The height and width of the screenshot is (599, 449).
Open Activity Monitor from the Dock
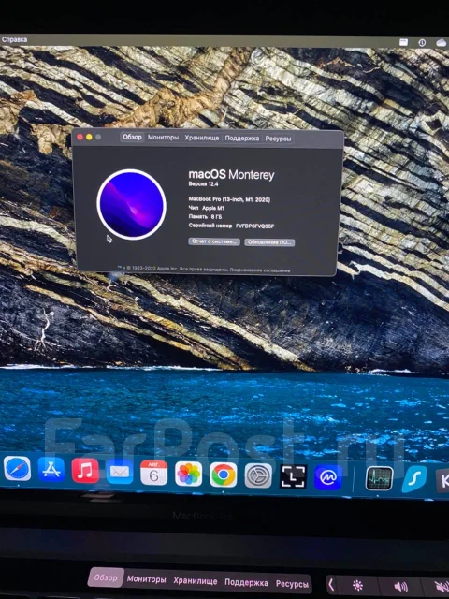[x=379, y=478]
